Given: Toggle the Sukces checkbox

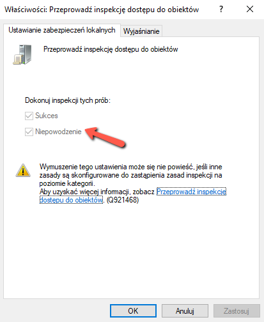Looking at the screenshot, I should [29, 116].
